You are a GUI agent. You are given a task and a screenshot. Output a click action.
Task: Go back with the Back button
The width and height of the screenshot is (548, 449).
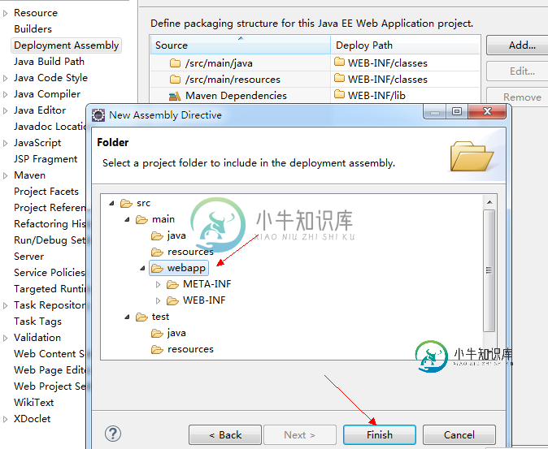[x=224, y=434]
